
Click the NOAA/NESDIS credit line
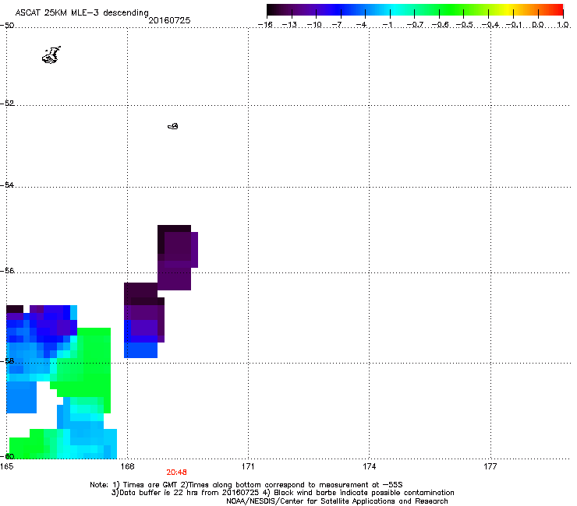337,501
